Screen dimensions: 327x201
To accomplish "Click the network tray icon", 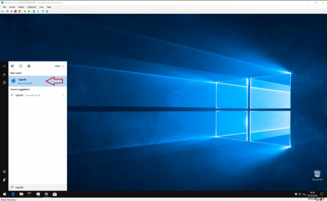I will [x=300, y=194].
